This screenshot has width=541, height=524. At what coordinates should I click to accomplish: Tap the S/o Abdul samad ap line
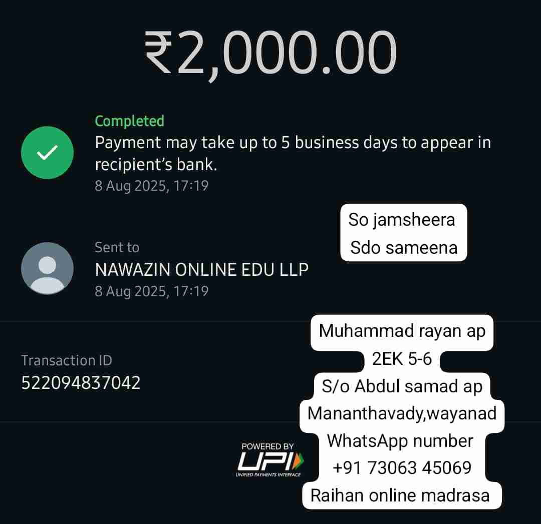point(402,386)
